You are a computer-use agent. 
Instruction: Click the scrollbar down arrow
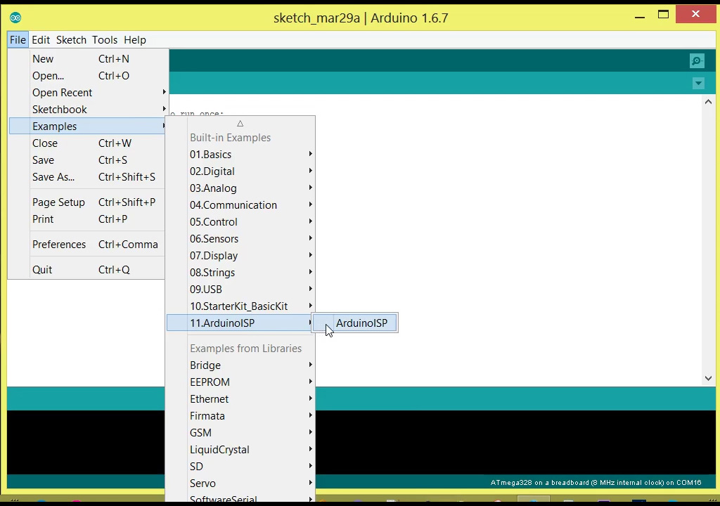click(708, 378)
